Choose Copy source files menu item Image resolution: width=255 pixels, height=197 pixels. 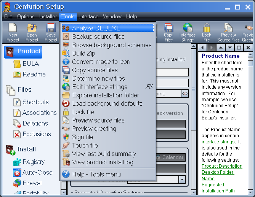[107, 70]
